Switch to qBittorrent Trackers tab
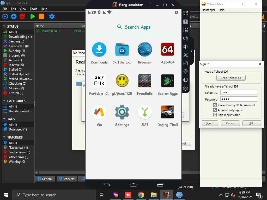Screen dimensions: 267x200 pyautogui.click(x=67, y=179)
